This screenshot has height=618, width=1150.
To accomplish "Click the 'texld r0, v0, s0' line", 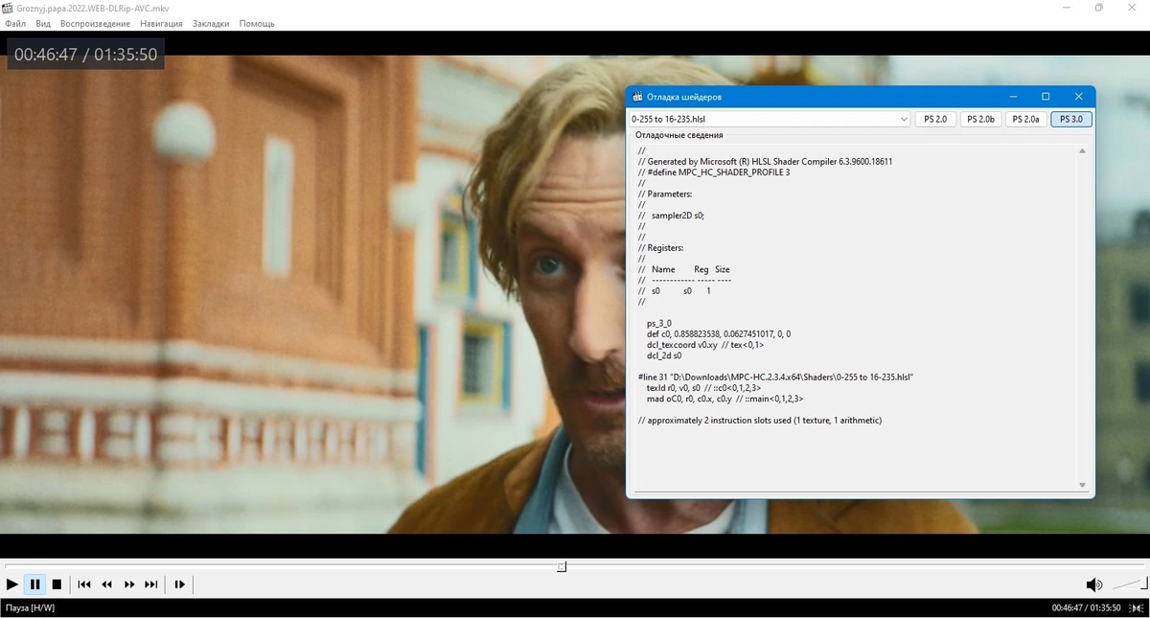I will point(703,388).
